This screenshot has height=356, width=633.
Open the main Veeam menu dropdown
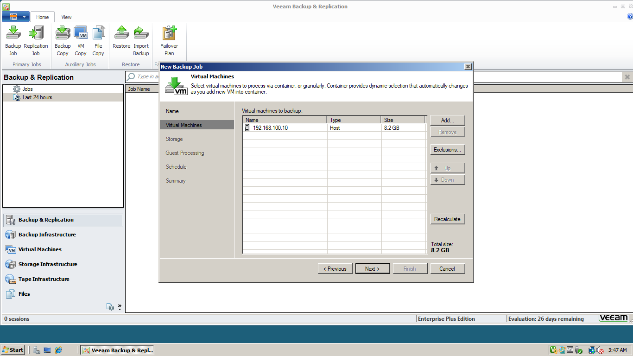16,16
